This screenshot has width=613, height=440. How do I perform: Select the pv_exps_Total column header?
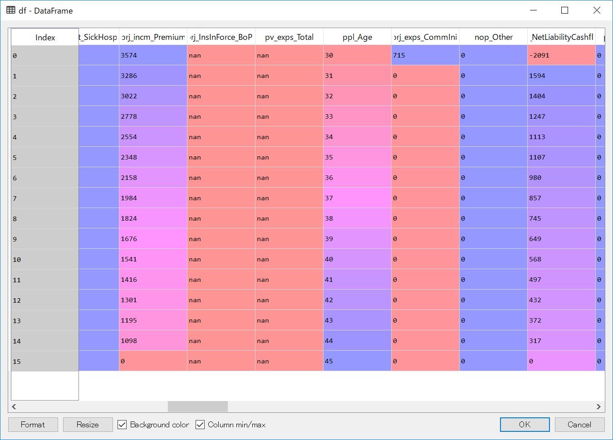coord(289,37)
